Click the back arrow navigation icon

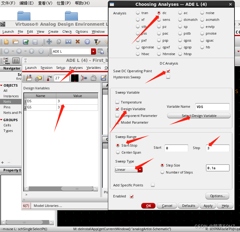click(6, 51)
